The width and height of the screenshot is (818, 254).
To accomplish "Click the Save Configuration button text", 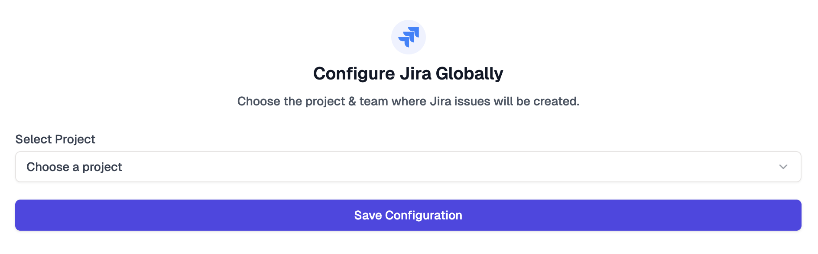I will tap(409, 215).
